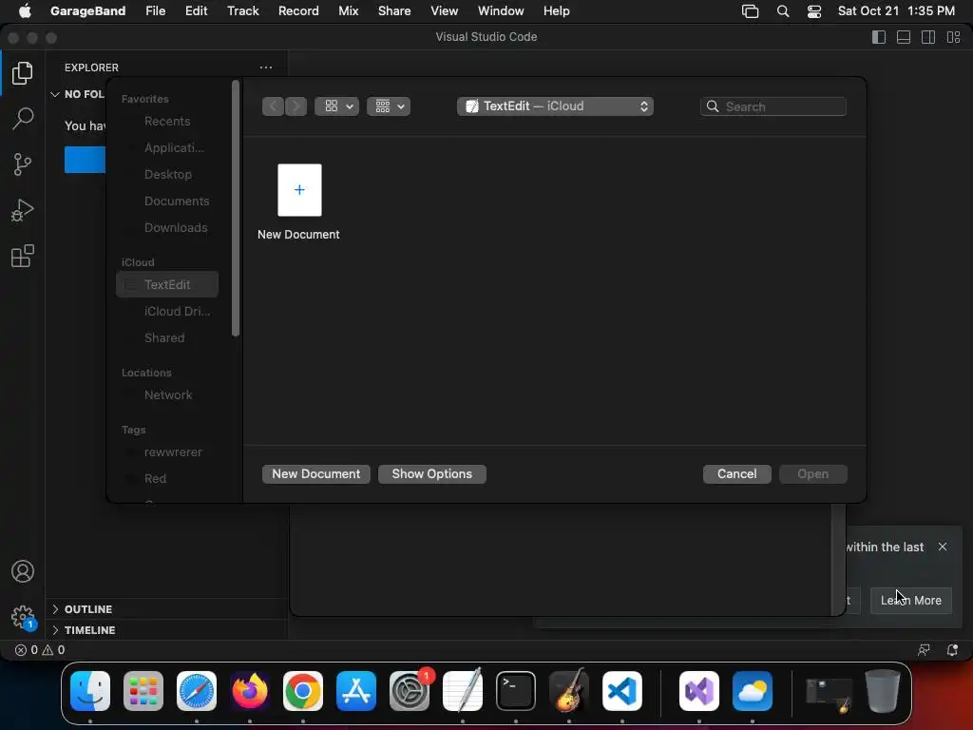Open the View menu
The width and height of the screenshot is (973, 730).
pos(445,11)
